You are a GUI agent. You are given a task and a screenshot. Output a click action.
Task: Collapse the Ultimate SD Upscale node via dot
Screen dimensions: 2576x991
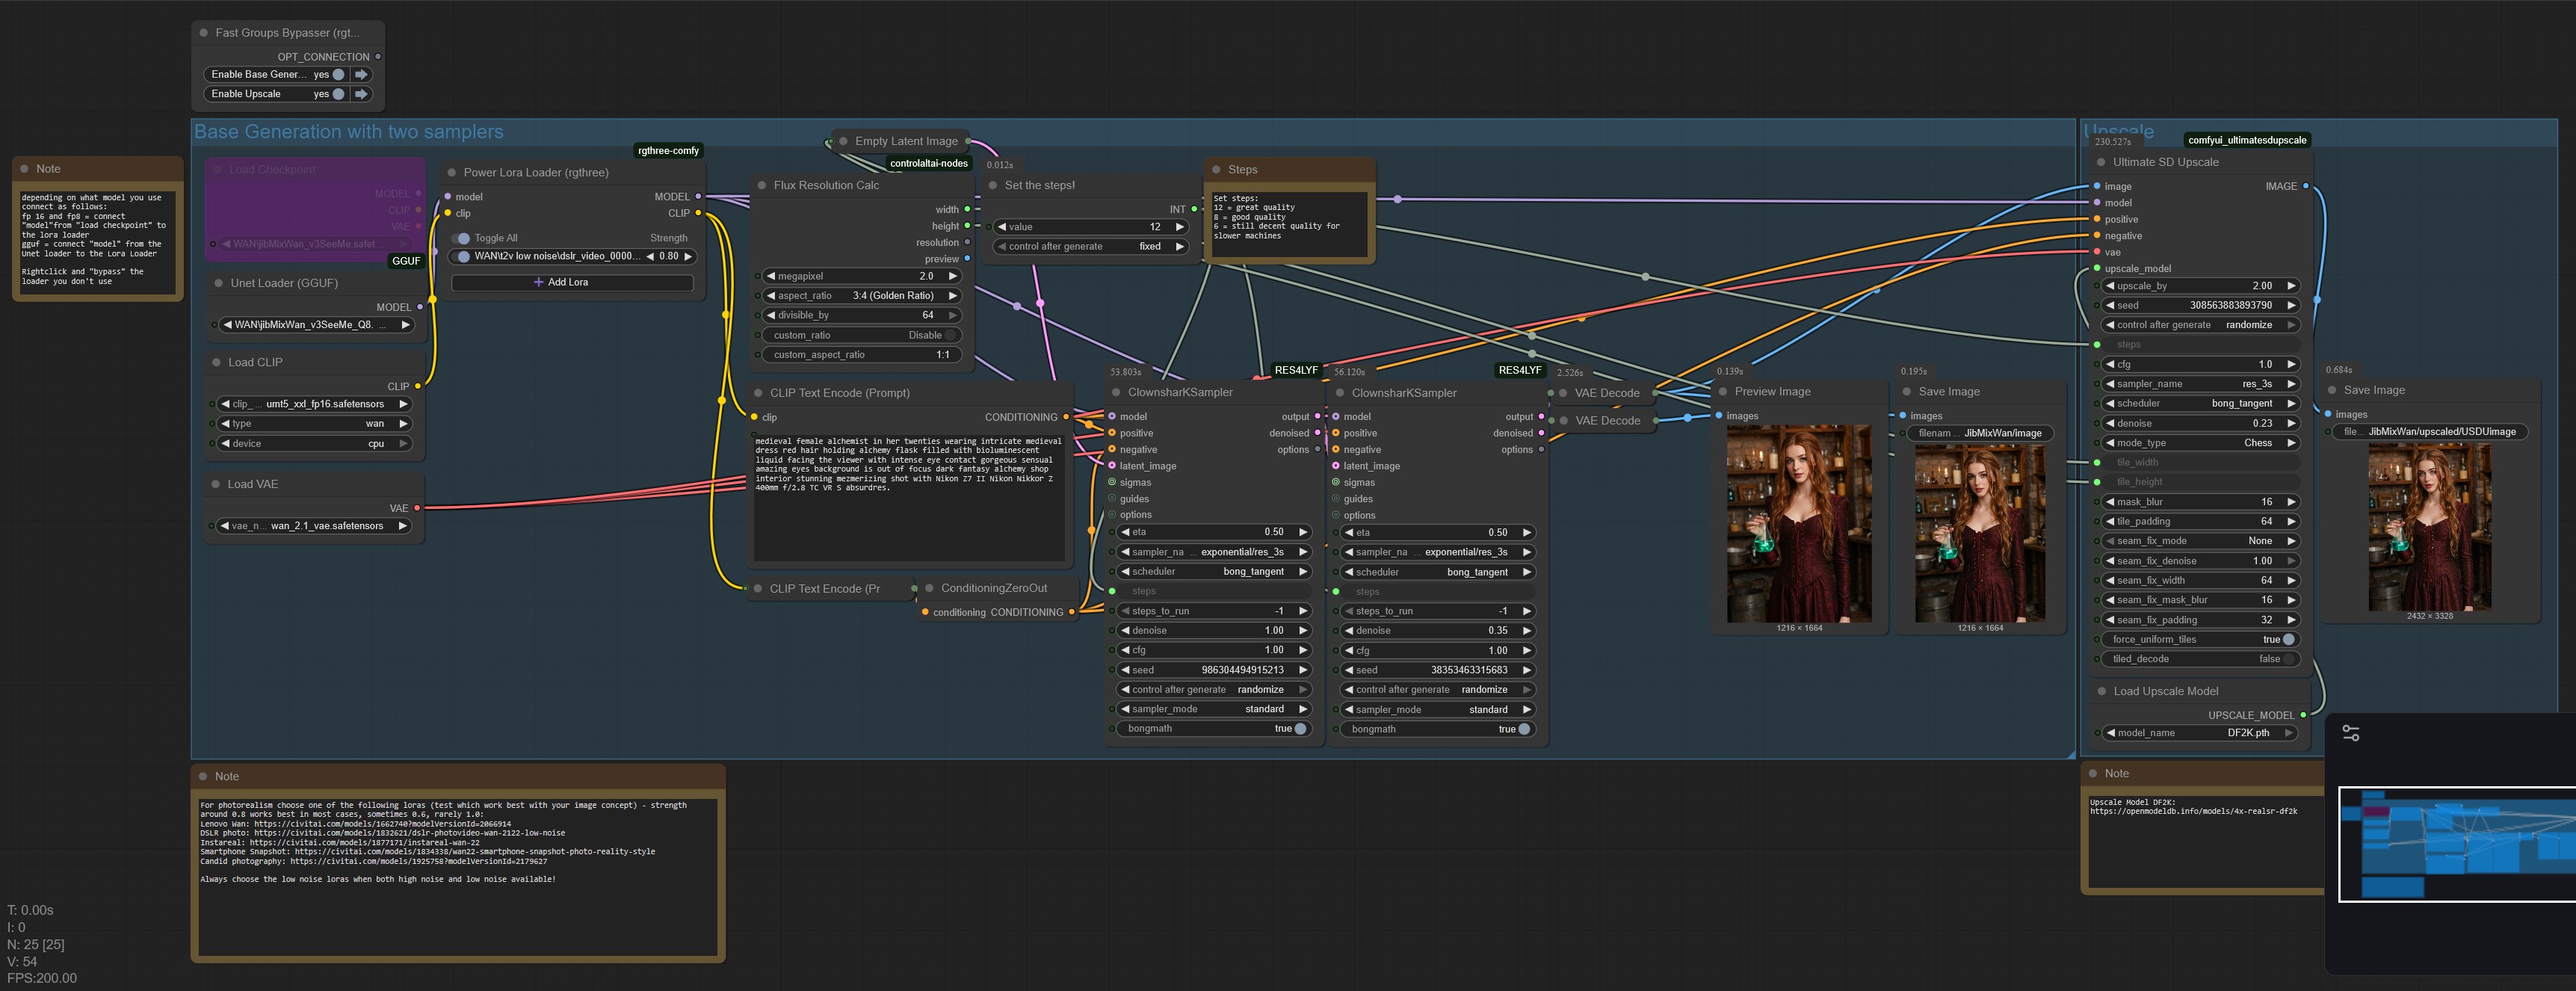click(2099, 162)
